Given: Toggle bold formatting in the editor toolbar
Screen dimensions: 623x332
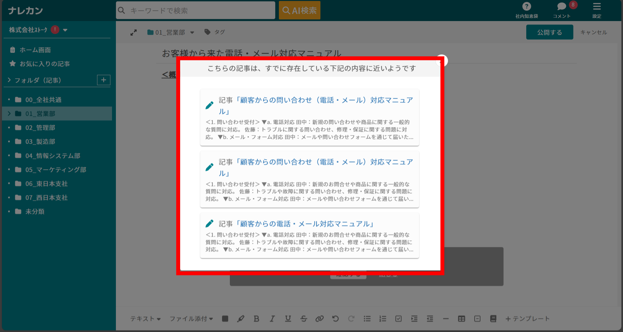Looking at the screenshot, I should pyautogui.click(x=256, y=319).
